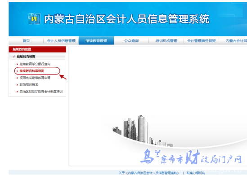Click the system logo icon in the header
Image resolution: width=247 pixels, height=175 pixels.
tap(34, 19)
